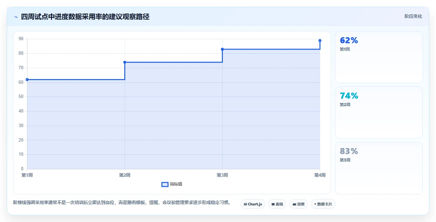Click the lightning icon beside the title
Viewport: 436px width, 222px height.
tap(16, 17)
